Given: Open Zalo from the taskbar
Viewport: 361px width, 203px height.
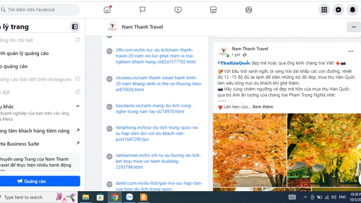Looking at the screenshot, I should (x=129, y=197).
